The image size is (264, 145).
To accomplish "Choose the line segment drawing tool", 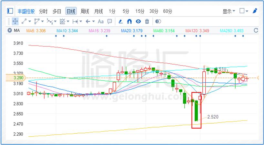I will point(24,21).
